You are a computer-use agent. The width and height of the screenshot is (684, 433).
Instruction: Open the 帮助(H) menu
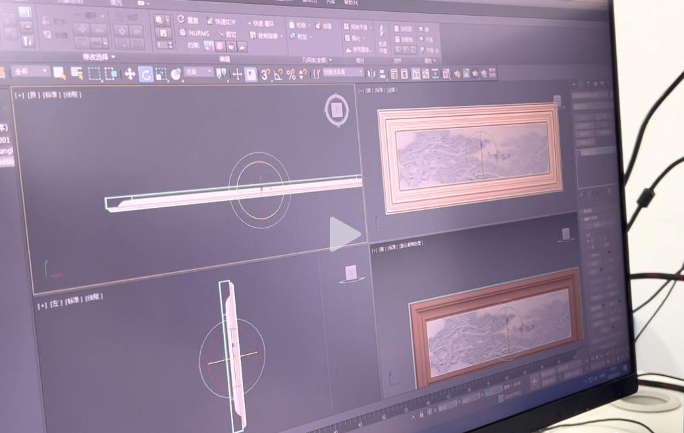click(351, 3)
